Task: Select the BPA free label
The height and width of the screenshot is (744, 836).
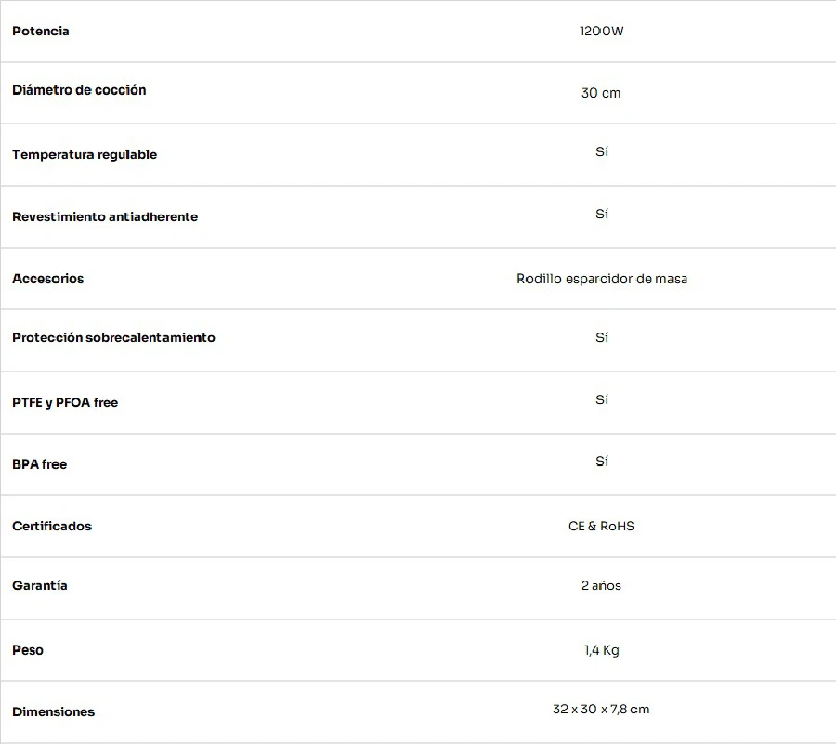Action: [x=40, y=464]
